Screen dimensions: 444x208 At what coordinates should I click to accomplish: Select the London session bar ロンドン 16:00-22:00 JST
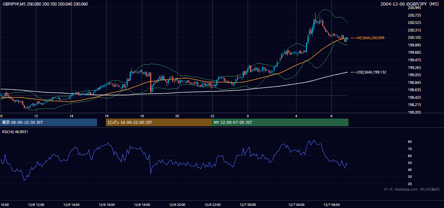pos(159,122)
